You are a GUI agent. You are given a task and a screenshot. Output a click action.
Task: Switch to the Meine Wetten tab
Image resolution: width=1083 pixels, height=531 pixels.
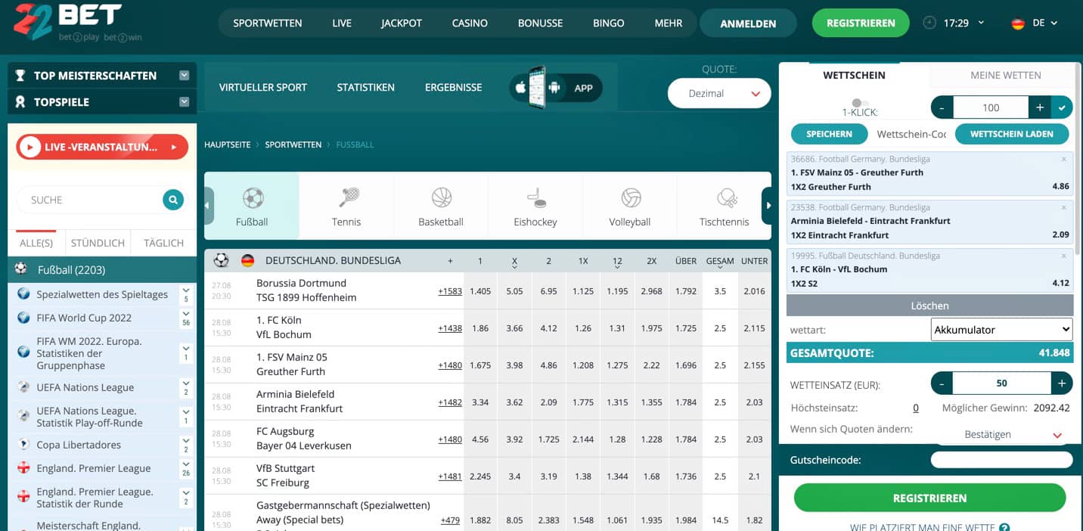[x=1005, y=76]
